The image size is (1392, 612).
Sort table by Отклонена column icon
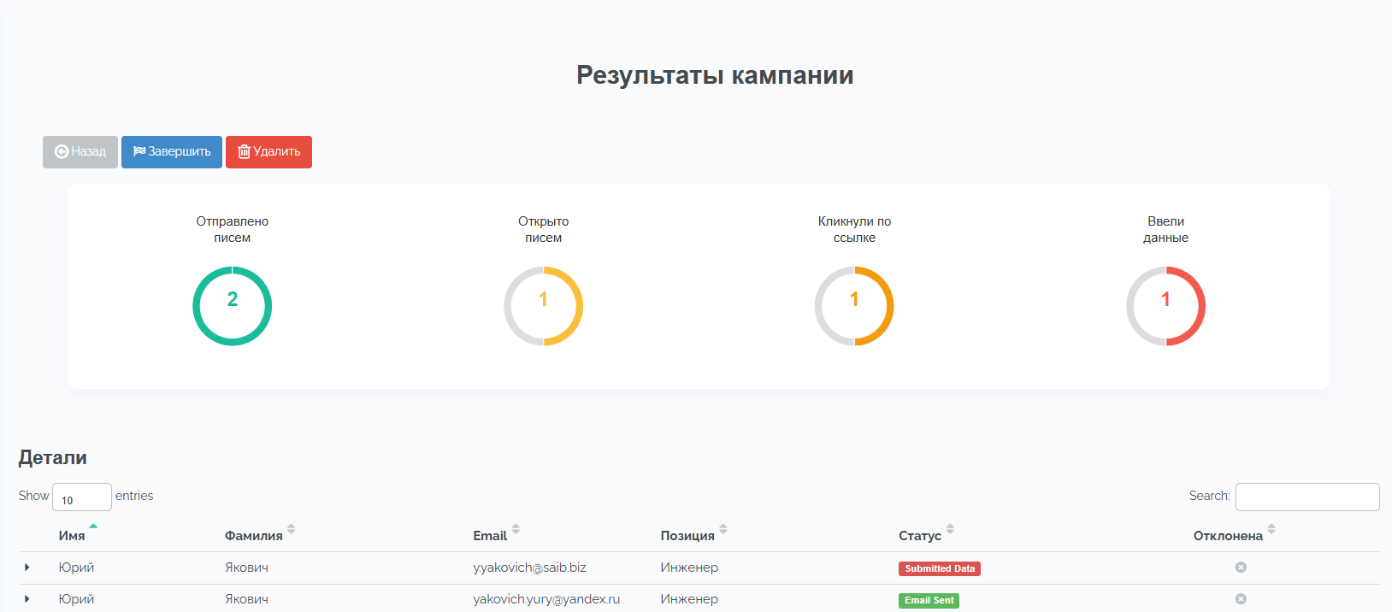click(1271, 529)
